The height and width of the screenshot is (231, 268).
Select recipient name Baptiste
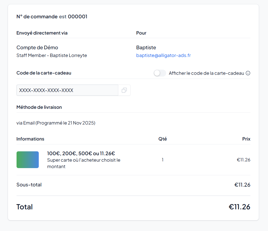coord(146,47)
